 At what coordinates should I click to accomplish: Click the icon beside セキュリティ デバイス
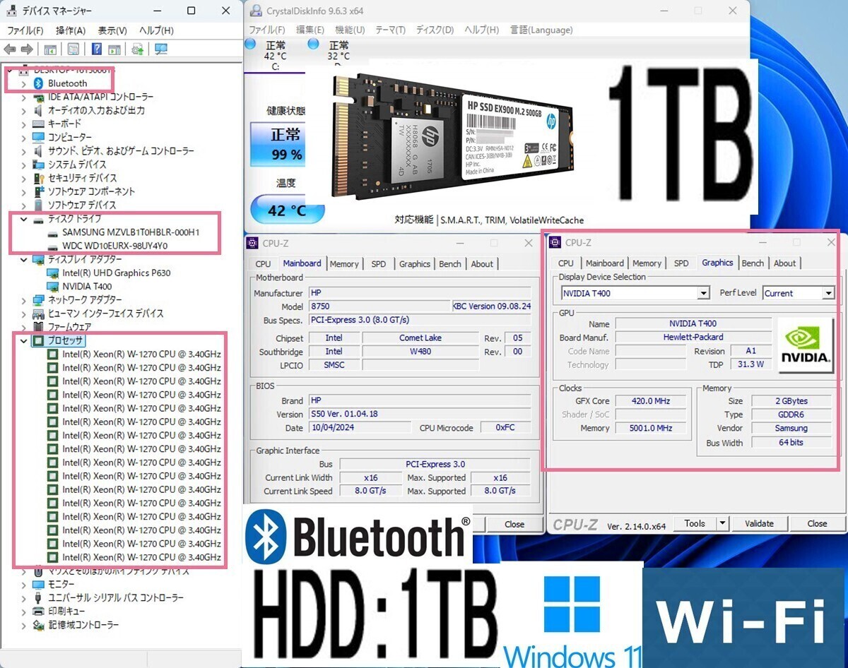click(39, 178)
